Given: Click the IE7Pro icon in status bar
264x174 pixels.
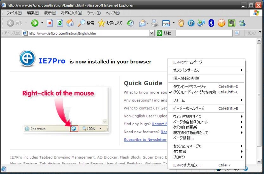Looking at the screenshot, I should (246, 168).
